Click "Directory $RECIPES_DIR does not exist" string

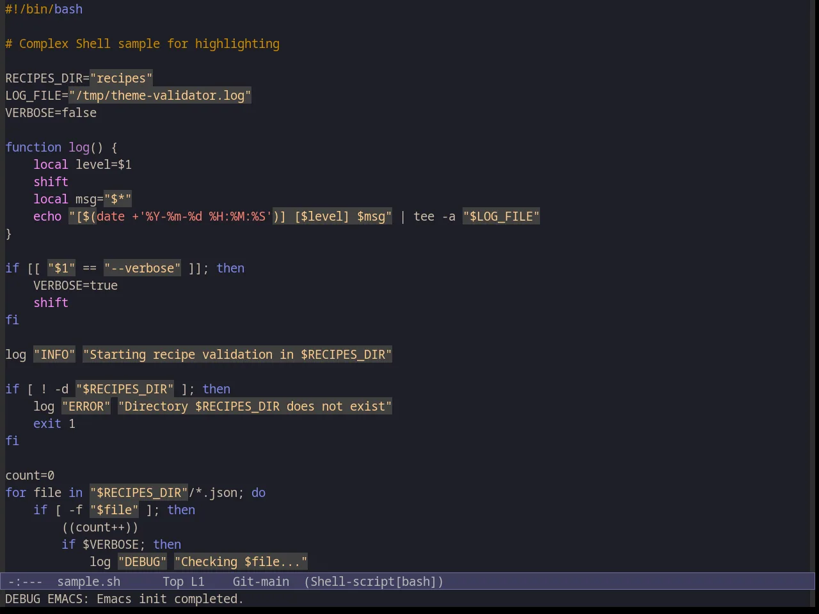coord(255,406)
